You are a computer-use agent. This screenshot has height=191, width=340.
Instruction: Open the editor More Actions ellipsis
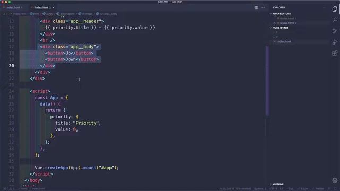click(263, 7)
